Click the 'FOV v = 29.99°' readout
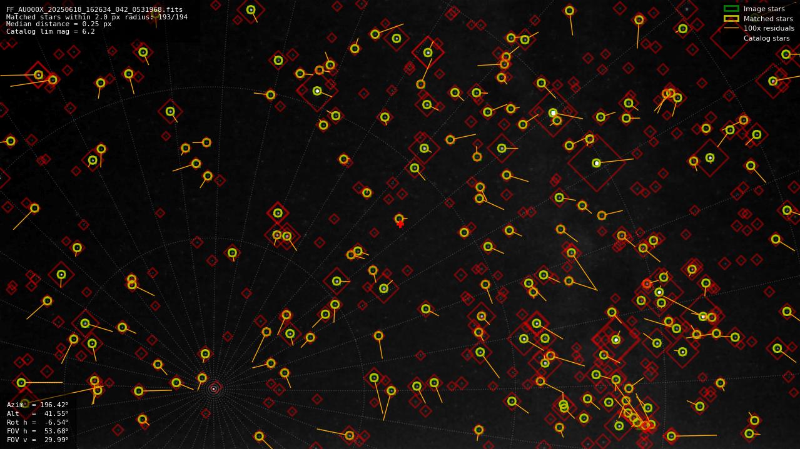Image resolution: width=800 pixels, height=449 pixels. (x=38, y=440)
